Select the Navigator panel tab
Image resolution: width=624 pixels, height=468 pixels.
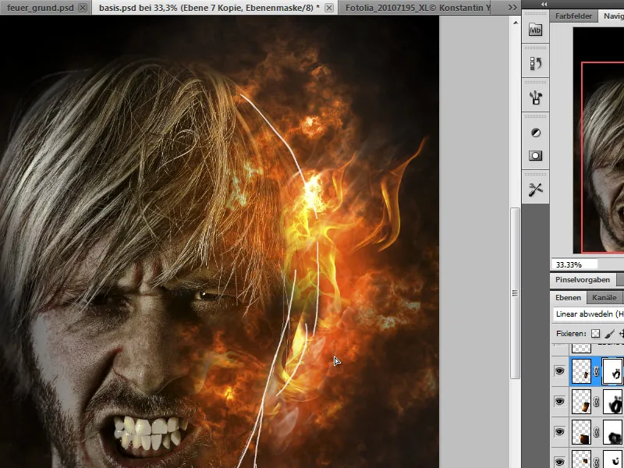[x=613, y=16]
